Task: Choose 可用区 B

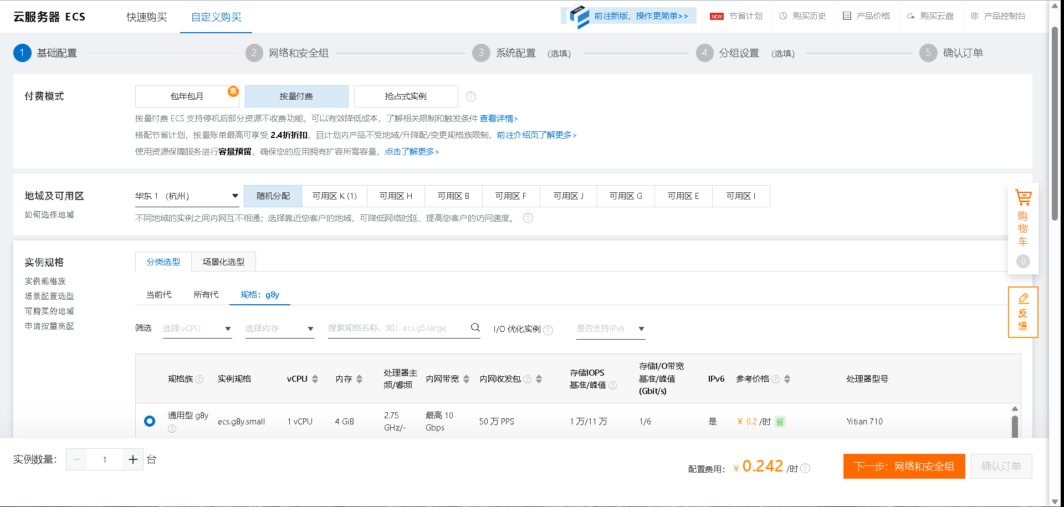Action: (x=453, y=196)
